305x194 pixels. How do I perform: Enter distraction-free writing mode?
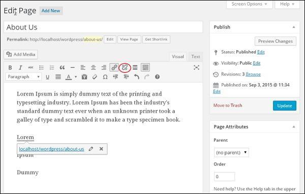coord(196,68)
